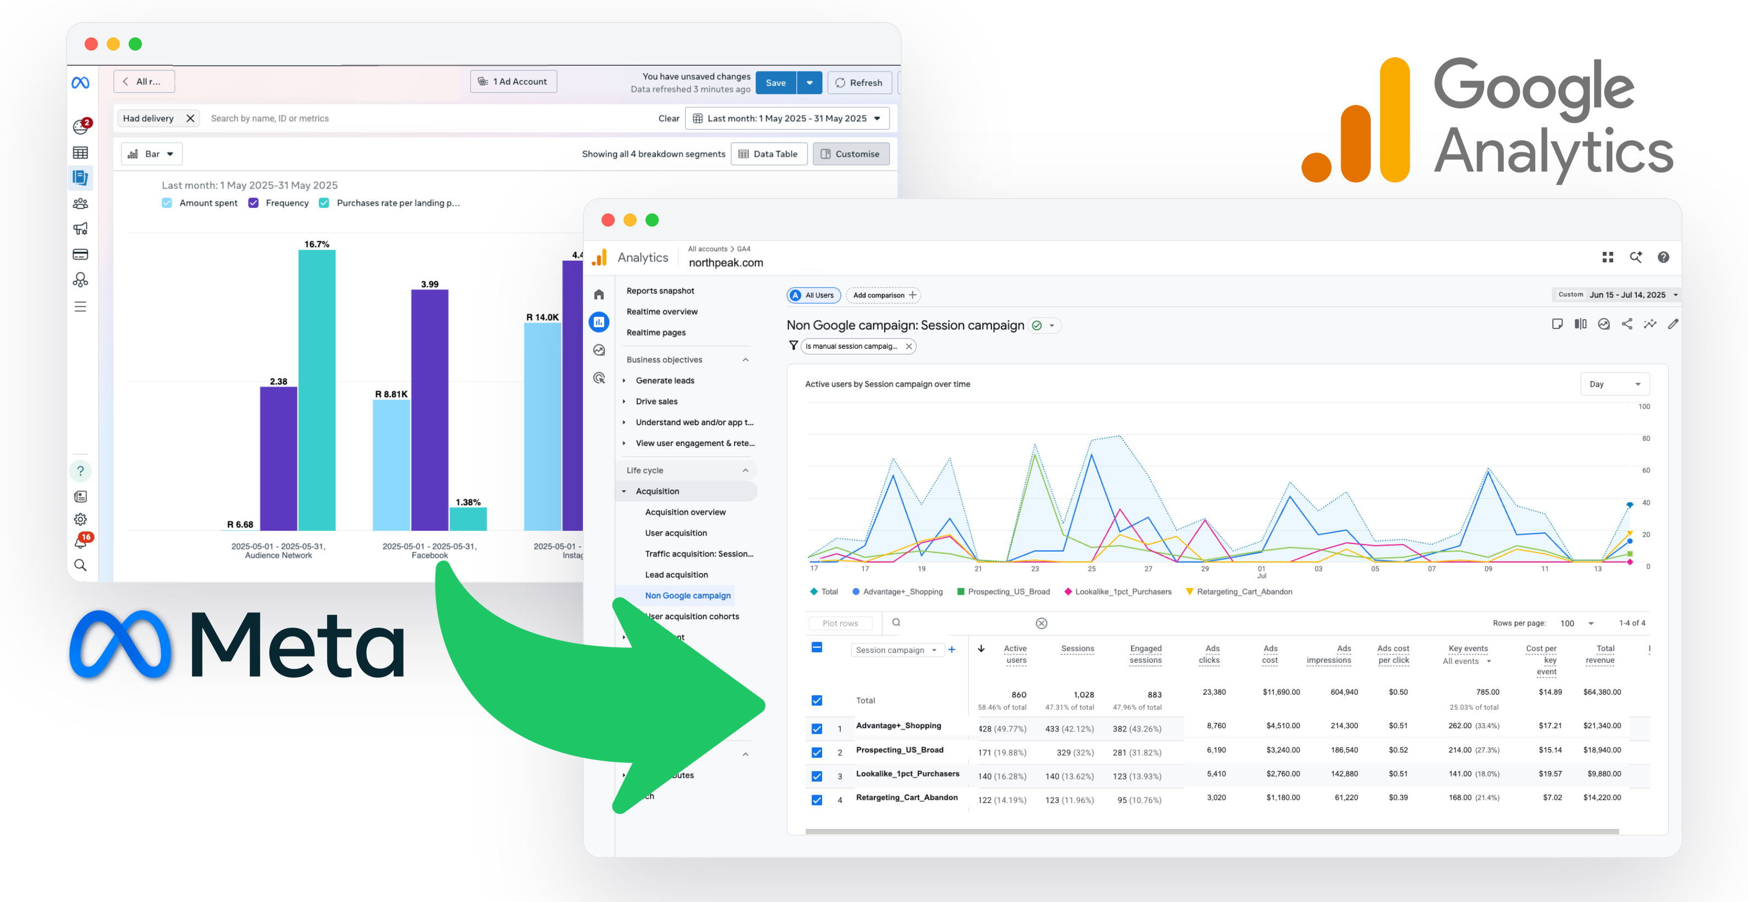Image resolution: width=1748 pixels, height=902 pixels.
Task: Click horizontal scrollbar below campaign table
Action: pos(1212,831)
